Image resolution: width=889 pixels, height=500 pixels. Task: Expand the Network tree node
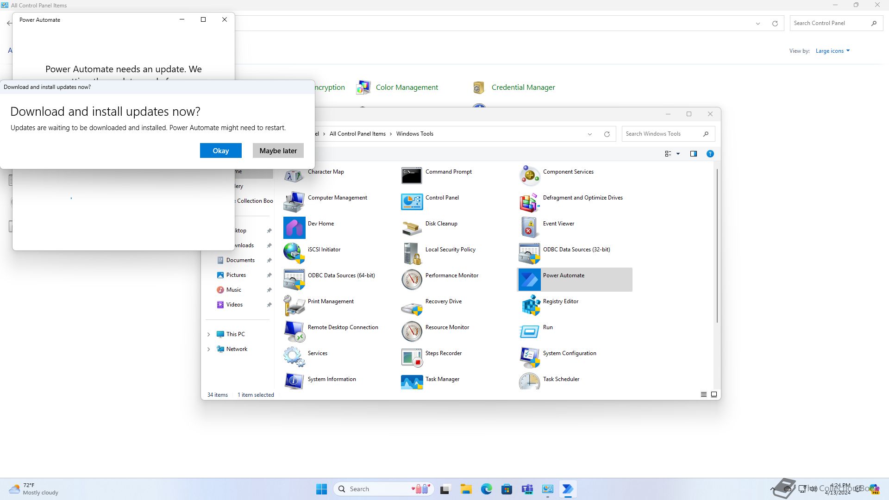(208, 349)
